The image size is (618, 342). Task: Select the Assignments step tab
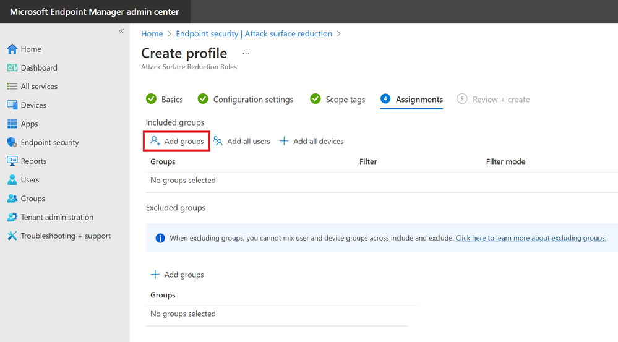(x=411, y=100)
